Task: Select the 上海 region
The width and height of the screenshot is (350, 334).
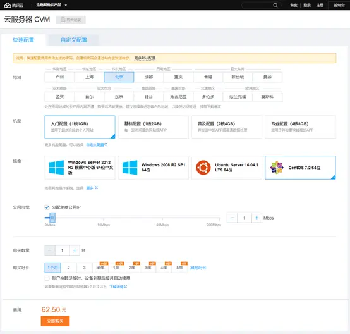Action: (x=89, y=77)
